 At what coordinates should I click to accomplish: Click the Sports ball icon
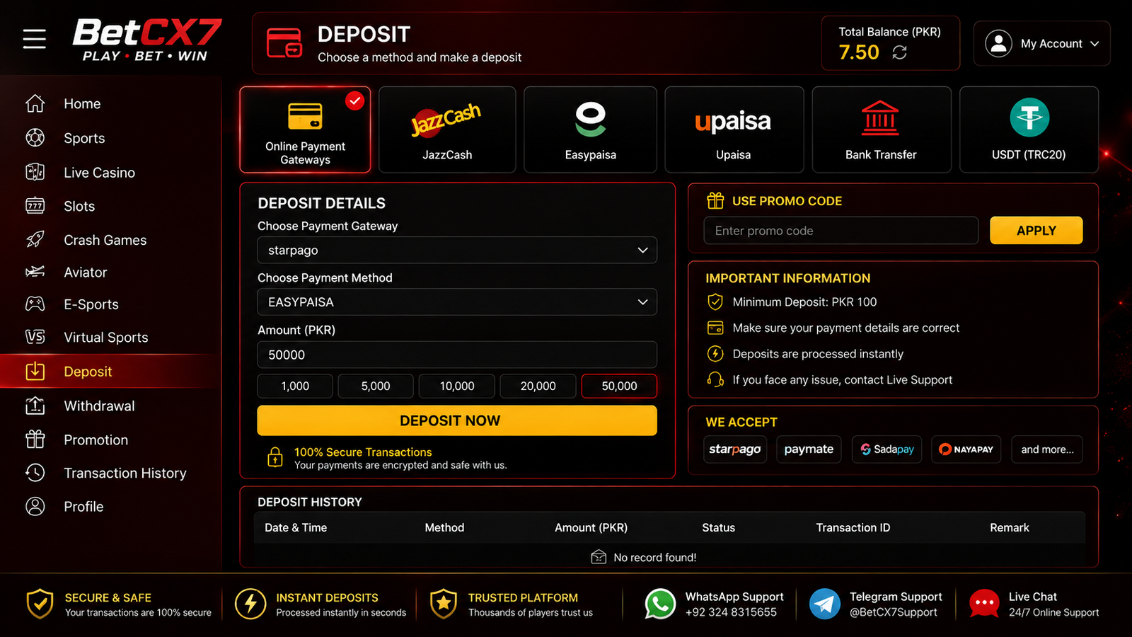click(x=35, y=137)
